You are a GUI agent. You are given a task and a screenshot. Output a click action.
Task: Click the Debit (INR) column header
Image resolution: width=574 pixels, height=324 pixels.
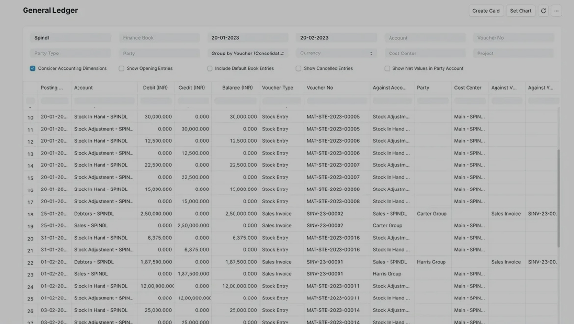click(156, 88)
